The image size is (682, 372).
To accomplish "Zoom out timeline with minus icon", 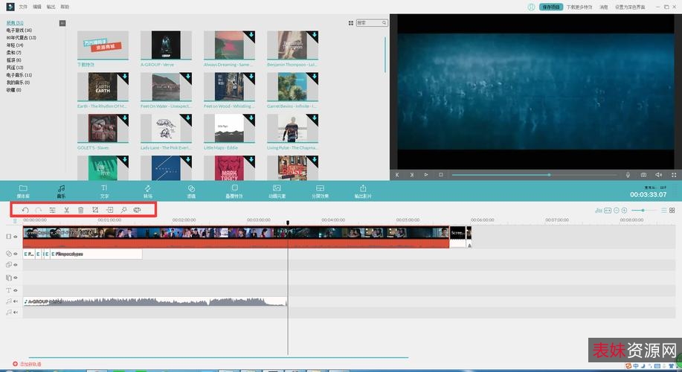I will 617,211.
